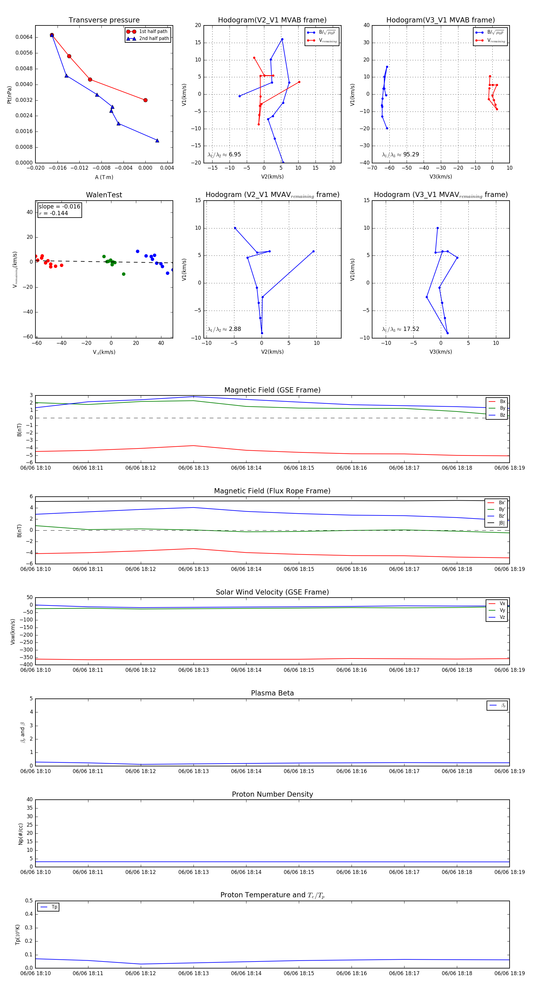Select 'By' in GSE magnetic field legend
Screen dimensions: 545x1000
tap(497, 408)
